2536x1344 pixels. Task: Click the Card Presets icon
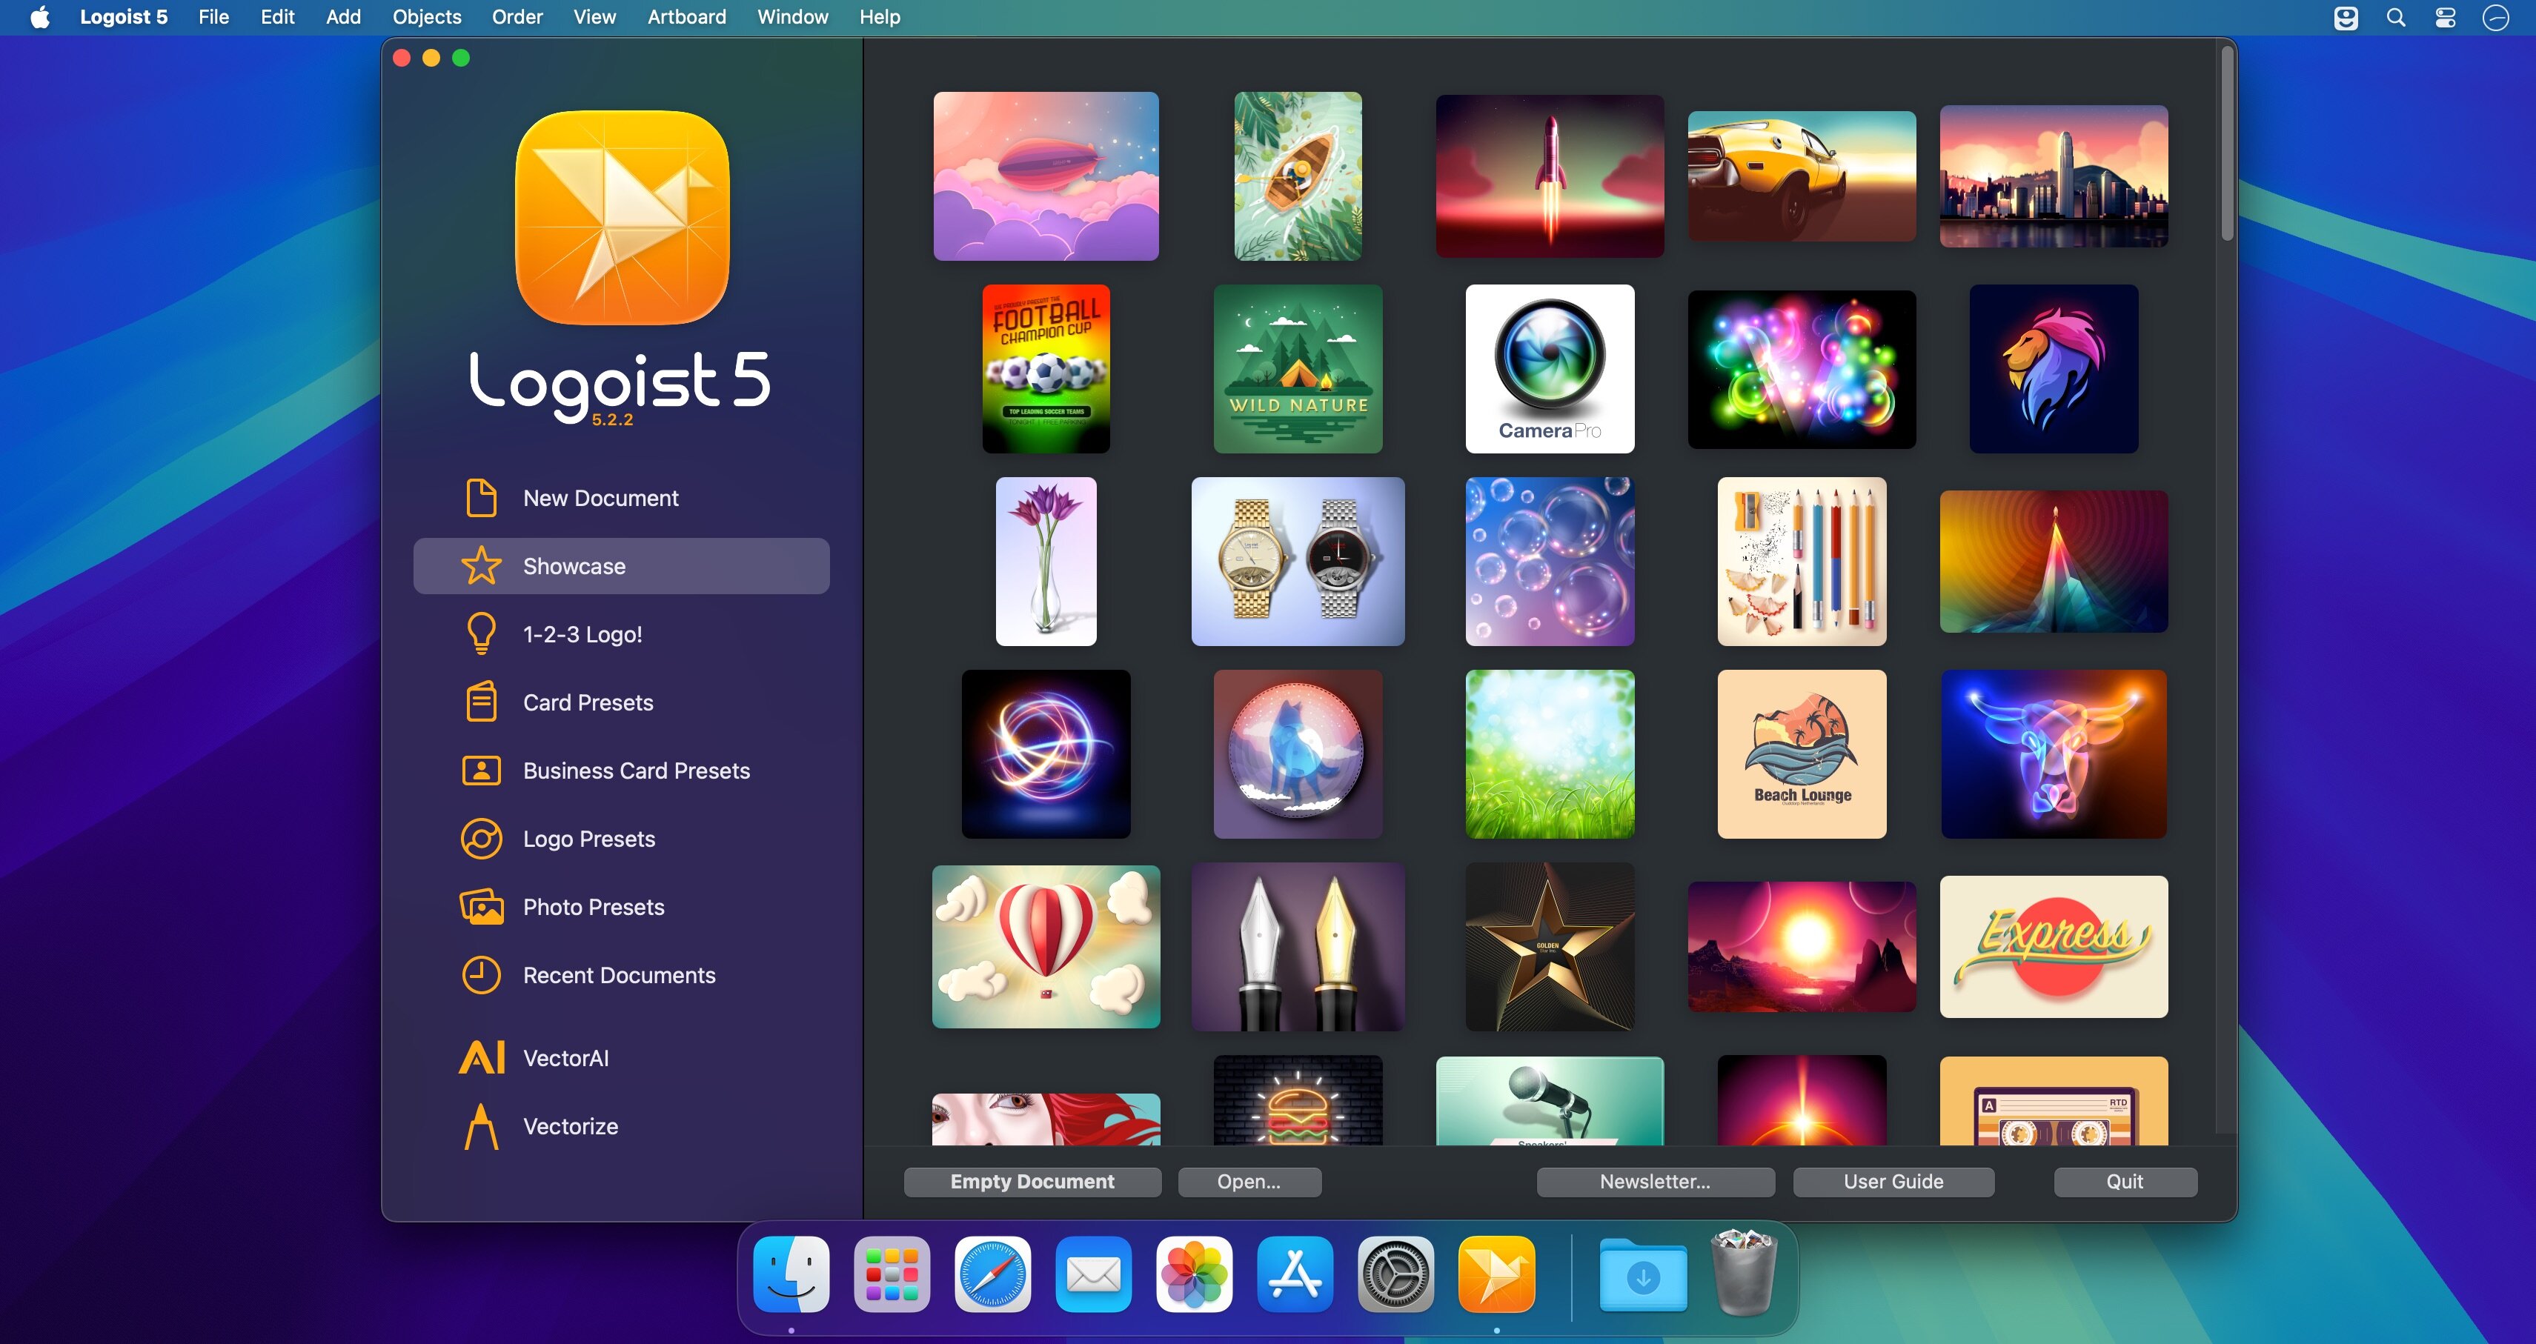[x=480, y=702]
